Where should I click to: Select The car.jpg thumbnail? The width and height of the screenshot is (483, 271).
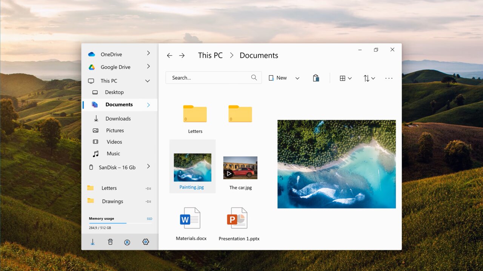pyautogui.click(x=240, y=167)
